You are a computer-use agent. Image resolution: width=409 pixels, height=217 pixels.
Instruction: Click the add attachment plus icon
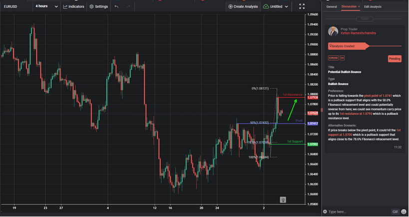pos(325,211)
